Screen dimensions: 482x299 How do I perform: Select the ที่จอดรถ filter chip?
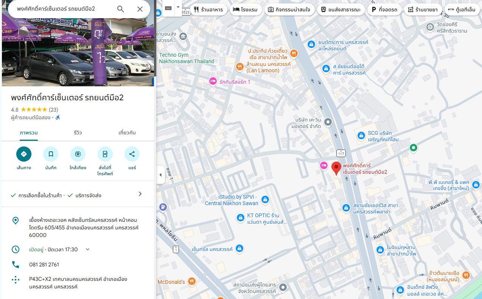(384, 9)
